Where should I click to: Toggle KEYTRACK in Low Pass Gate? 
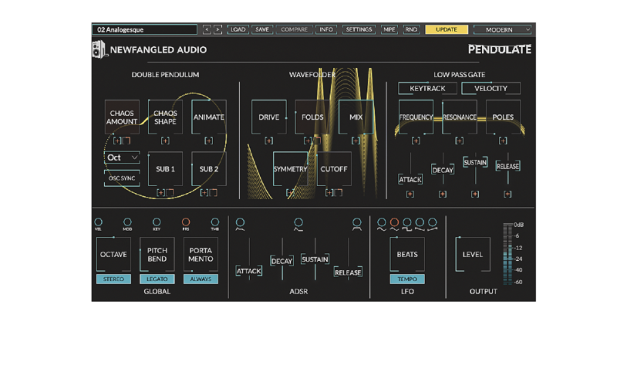click(428, 88)
